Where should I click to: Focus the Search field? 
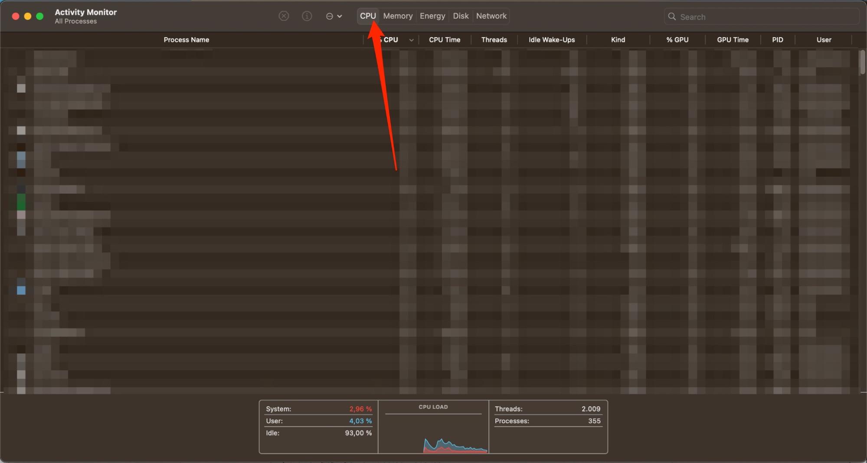point(762,16)
